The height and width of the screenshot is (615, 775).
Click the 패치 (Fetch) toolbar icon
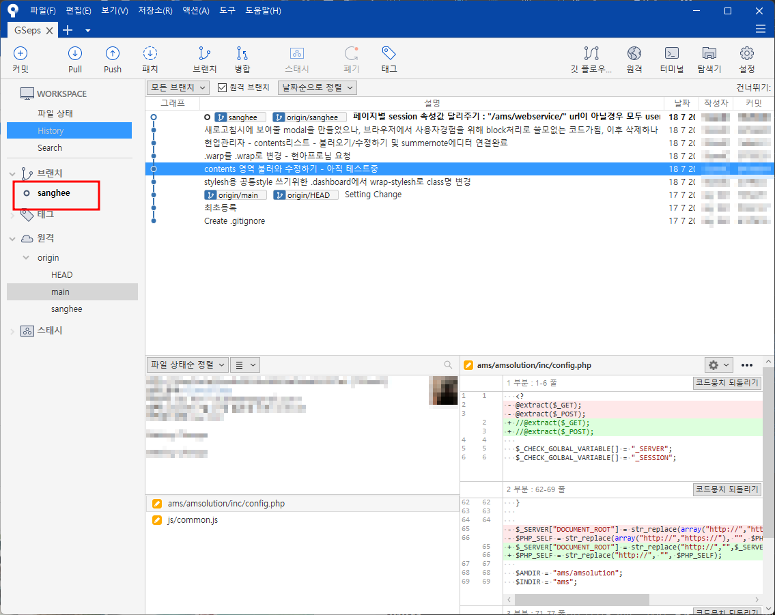(x=150, y=59)
